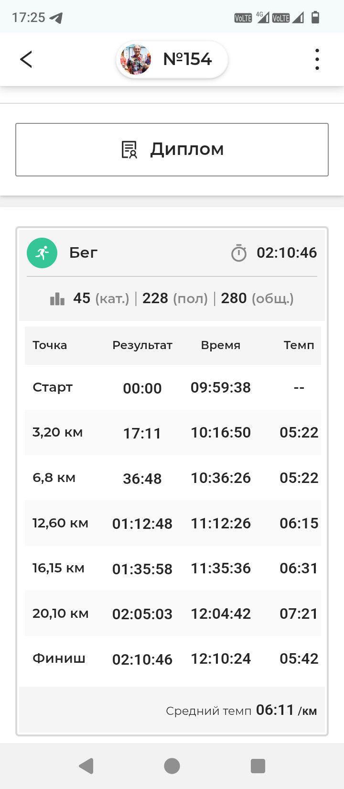Select the №154 bib number chip

click(x=172, y=59)
